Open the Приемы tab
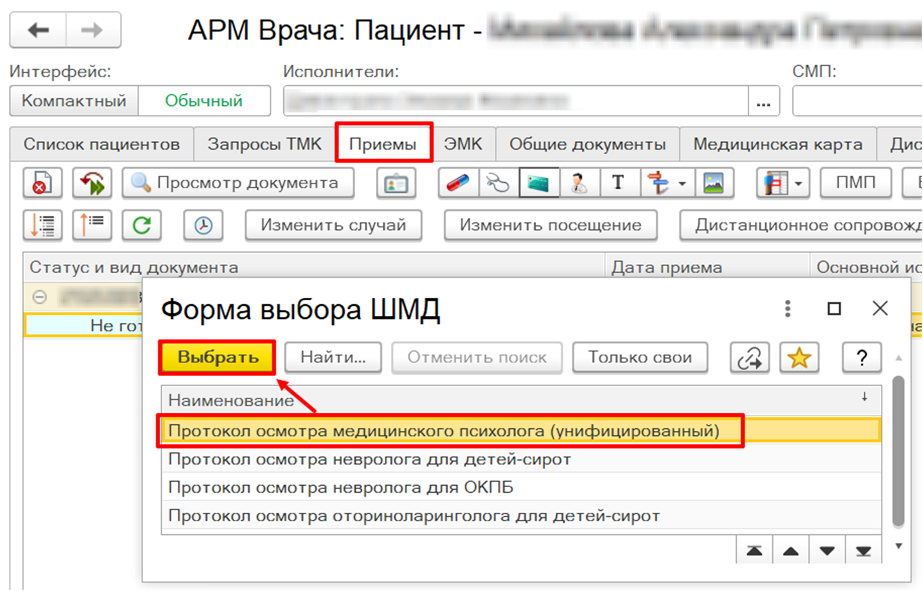The image size is (923, 591). click(x=383, y=144)
